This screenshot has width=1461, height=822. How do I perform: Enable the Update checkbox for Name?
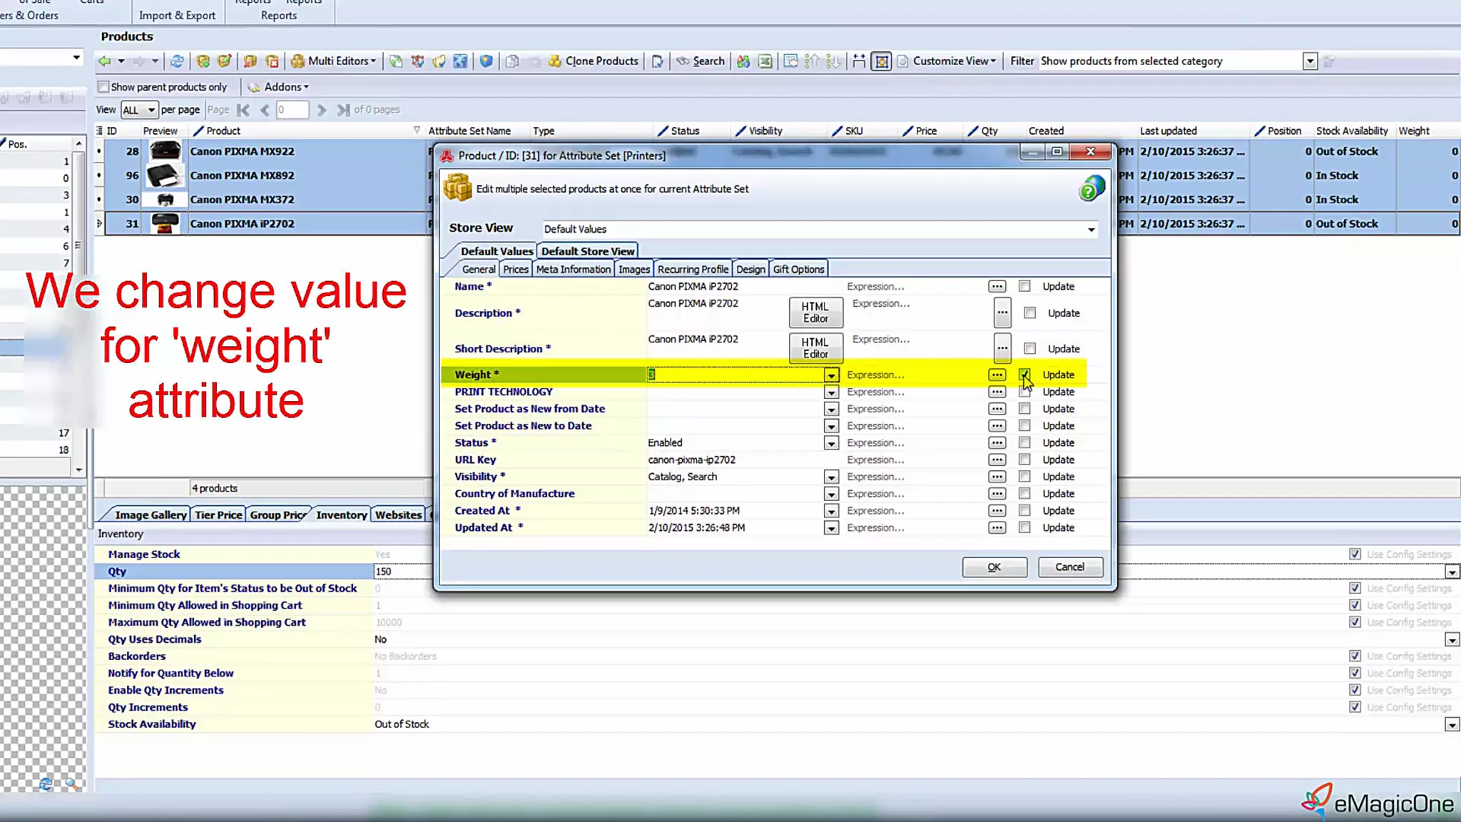(x=1024, y=286)
